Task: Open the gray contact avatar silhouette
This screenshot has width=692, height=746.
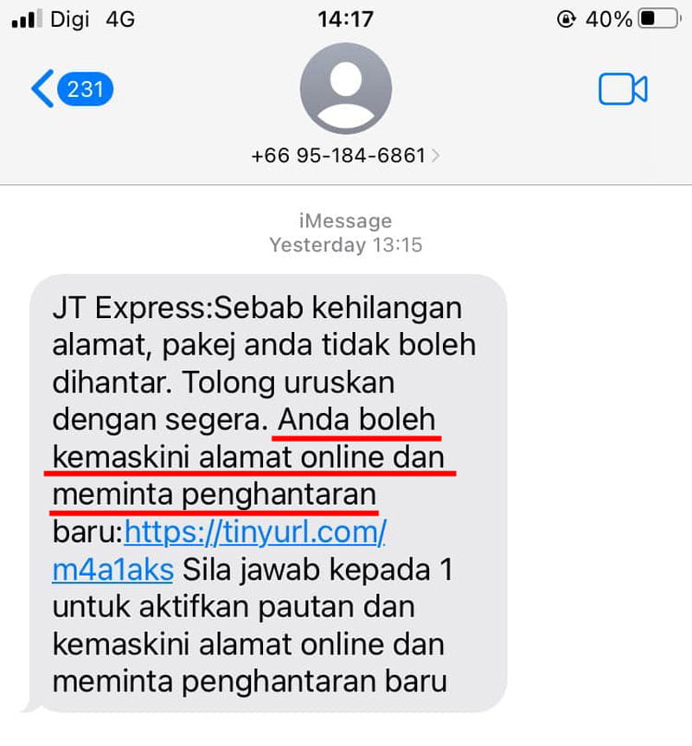Action: point(346,88)
